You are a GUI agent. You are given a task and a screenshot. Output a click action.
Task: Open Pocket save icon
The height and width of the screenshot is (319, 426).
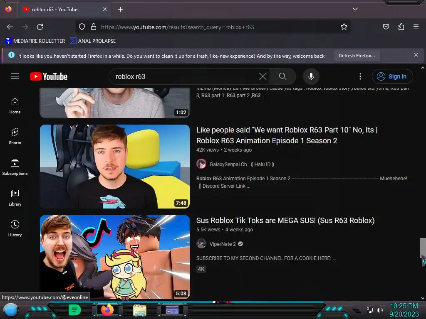click(386, 27)
